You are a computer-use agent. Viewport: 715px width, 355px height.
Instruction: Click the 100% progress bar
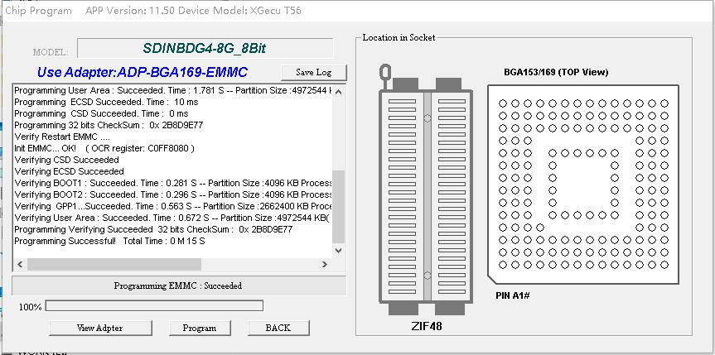pos(154,306)
